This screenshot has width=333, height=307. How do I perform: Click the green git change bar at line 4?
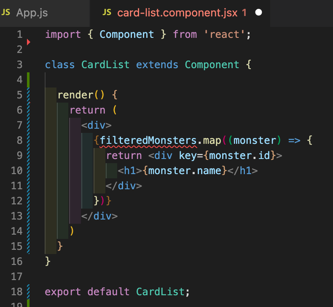[28, 80]
